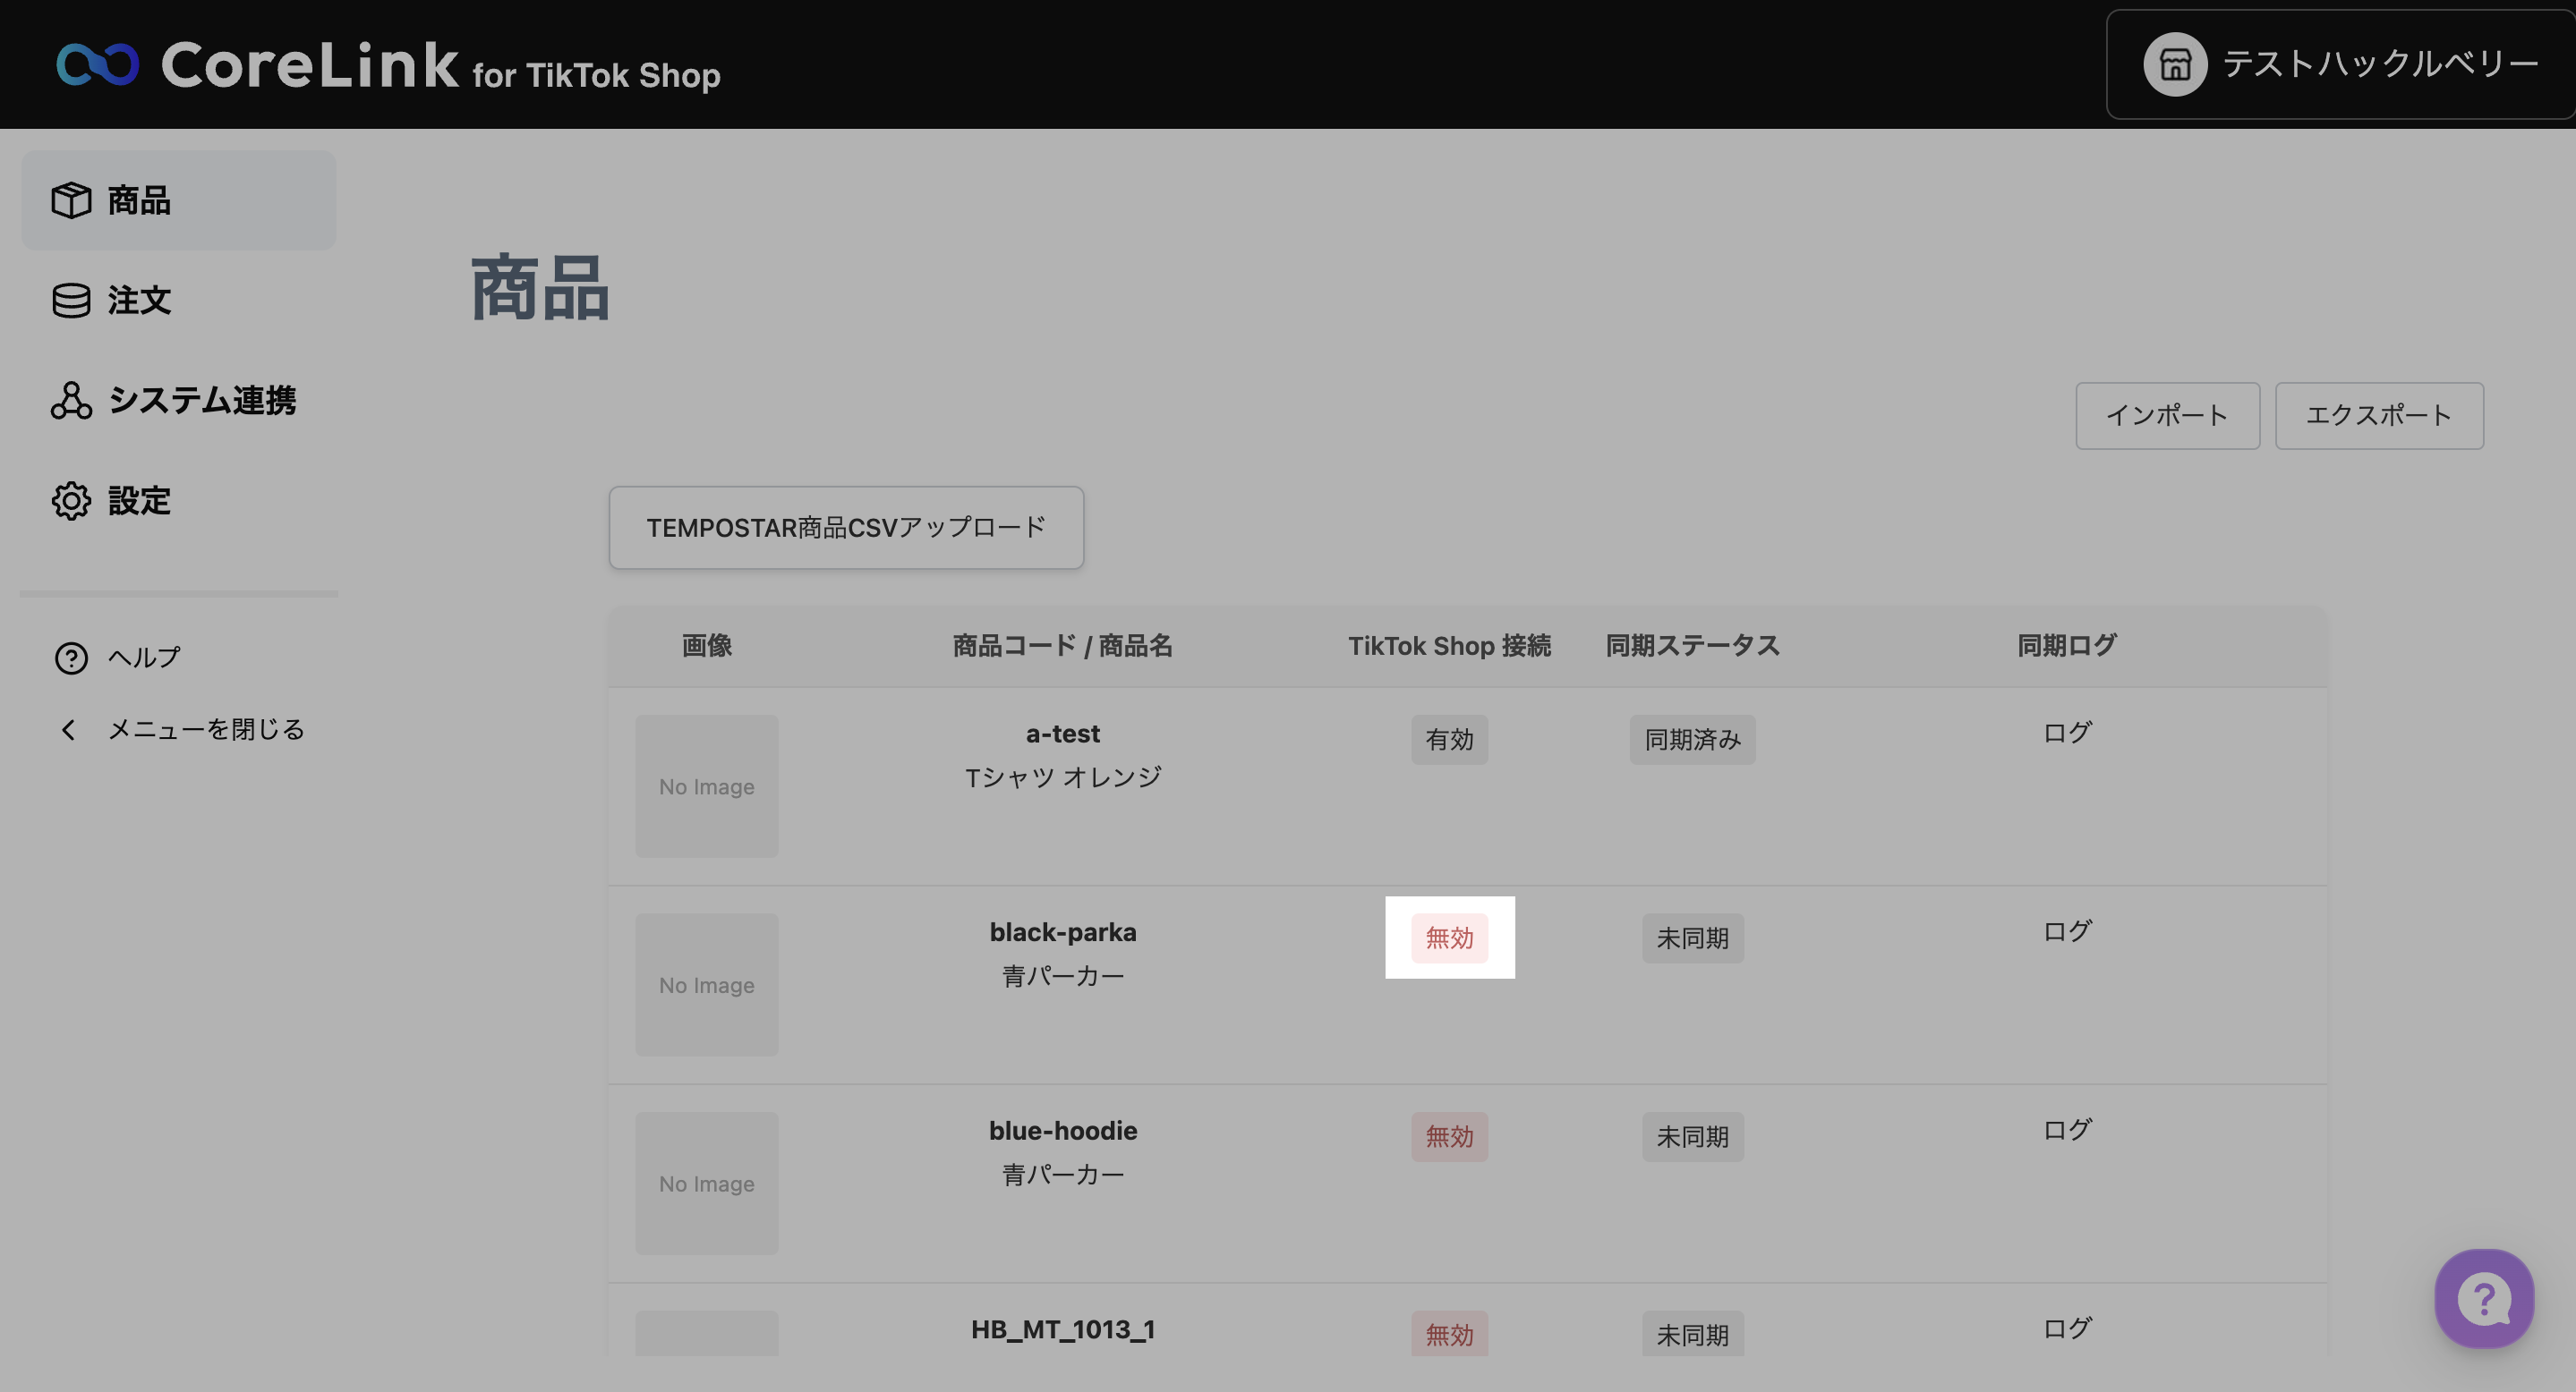Click the インポート button
Viewport: 2576px width, 1392px height.
(2167, 416)
